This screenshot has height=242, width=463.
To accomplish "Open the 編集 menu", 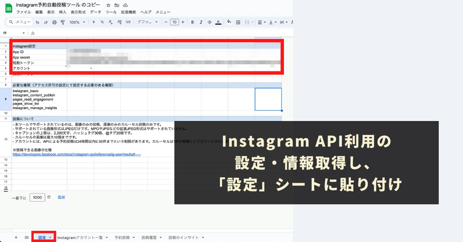I will point(39,12).
